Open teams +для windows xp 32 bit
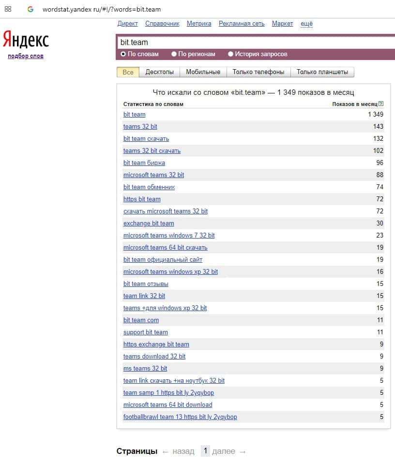The height and width of the screenshot is (464, 395). coord(165,308)
